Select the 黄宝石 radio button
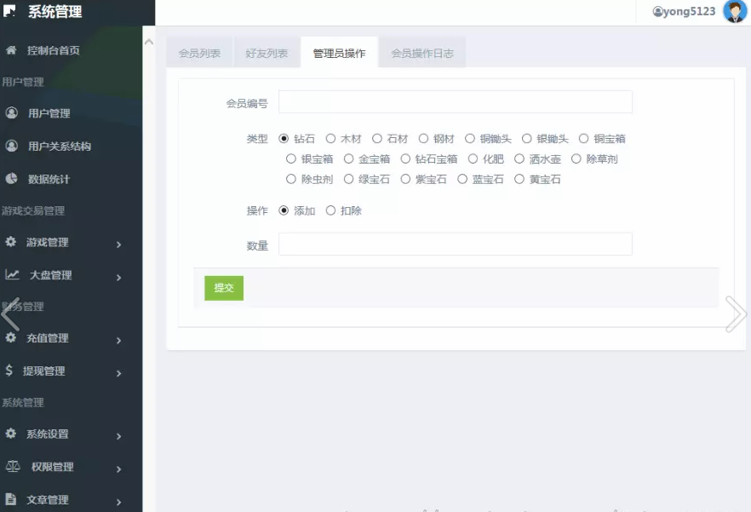 [x=519, y=179]
